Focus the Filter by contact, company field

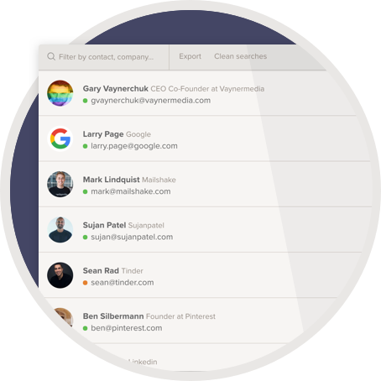coord(104,57)
